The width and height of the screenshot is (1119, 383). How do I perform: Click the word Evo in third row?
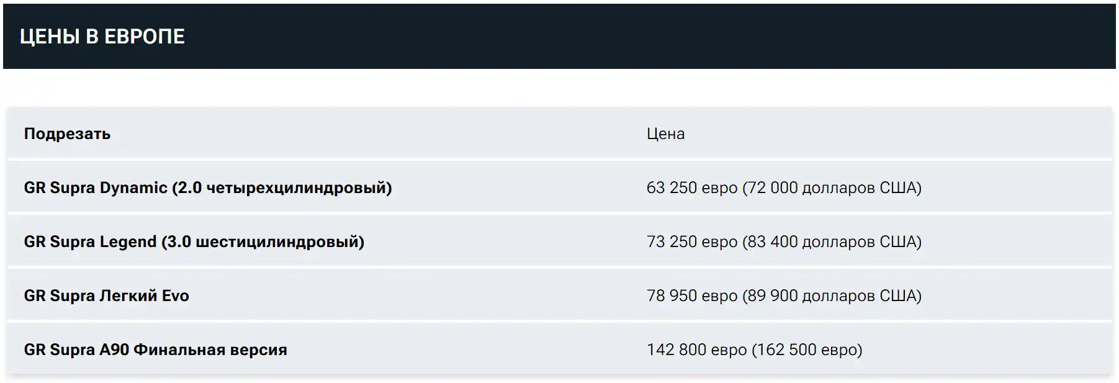coord(175,295)
